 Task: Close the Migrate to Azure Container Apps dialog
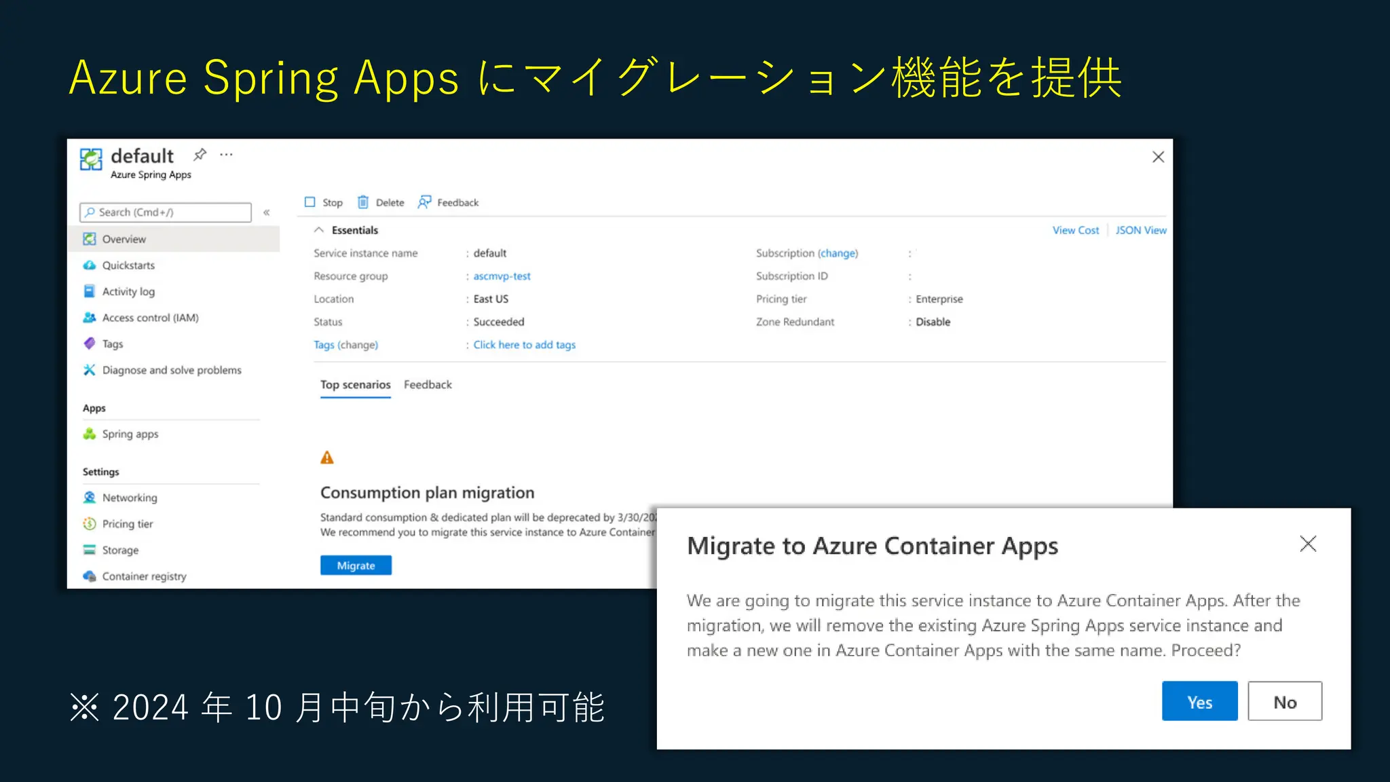click(x=1308, y=544)
